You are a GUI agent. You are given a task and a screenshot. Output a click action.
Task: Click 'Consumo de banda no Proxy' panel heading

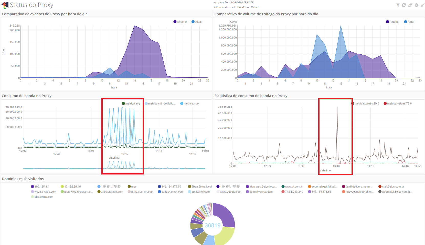click(x=27, y=96)
